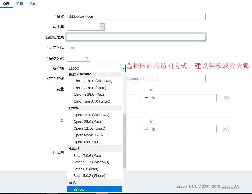Select the 场景 tab

[x=6, y=3]
